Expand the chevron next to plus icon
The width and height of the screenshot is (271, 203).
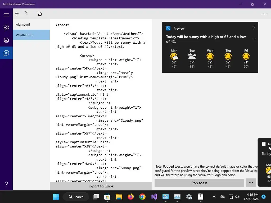coord(26,13)
